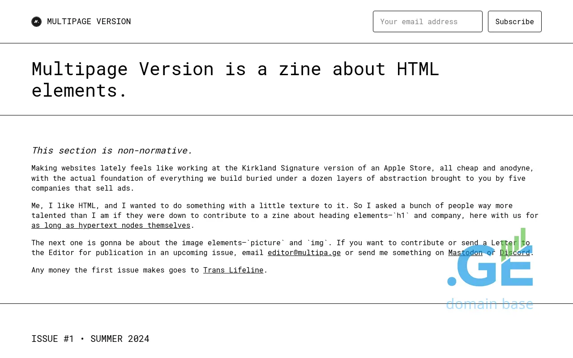Click the round Multipage Version logo icon

click(x=36, y=21)
